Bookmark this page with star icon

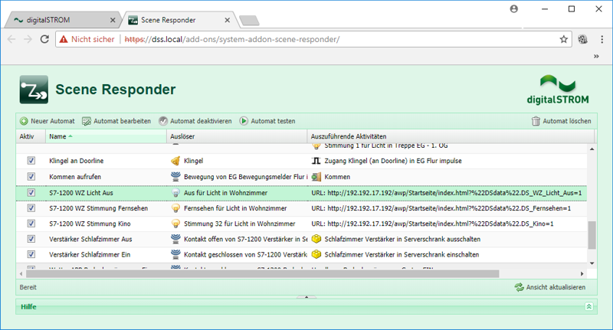(x=563, y=39)
